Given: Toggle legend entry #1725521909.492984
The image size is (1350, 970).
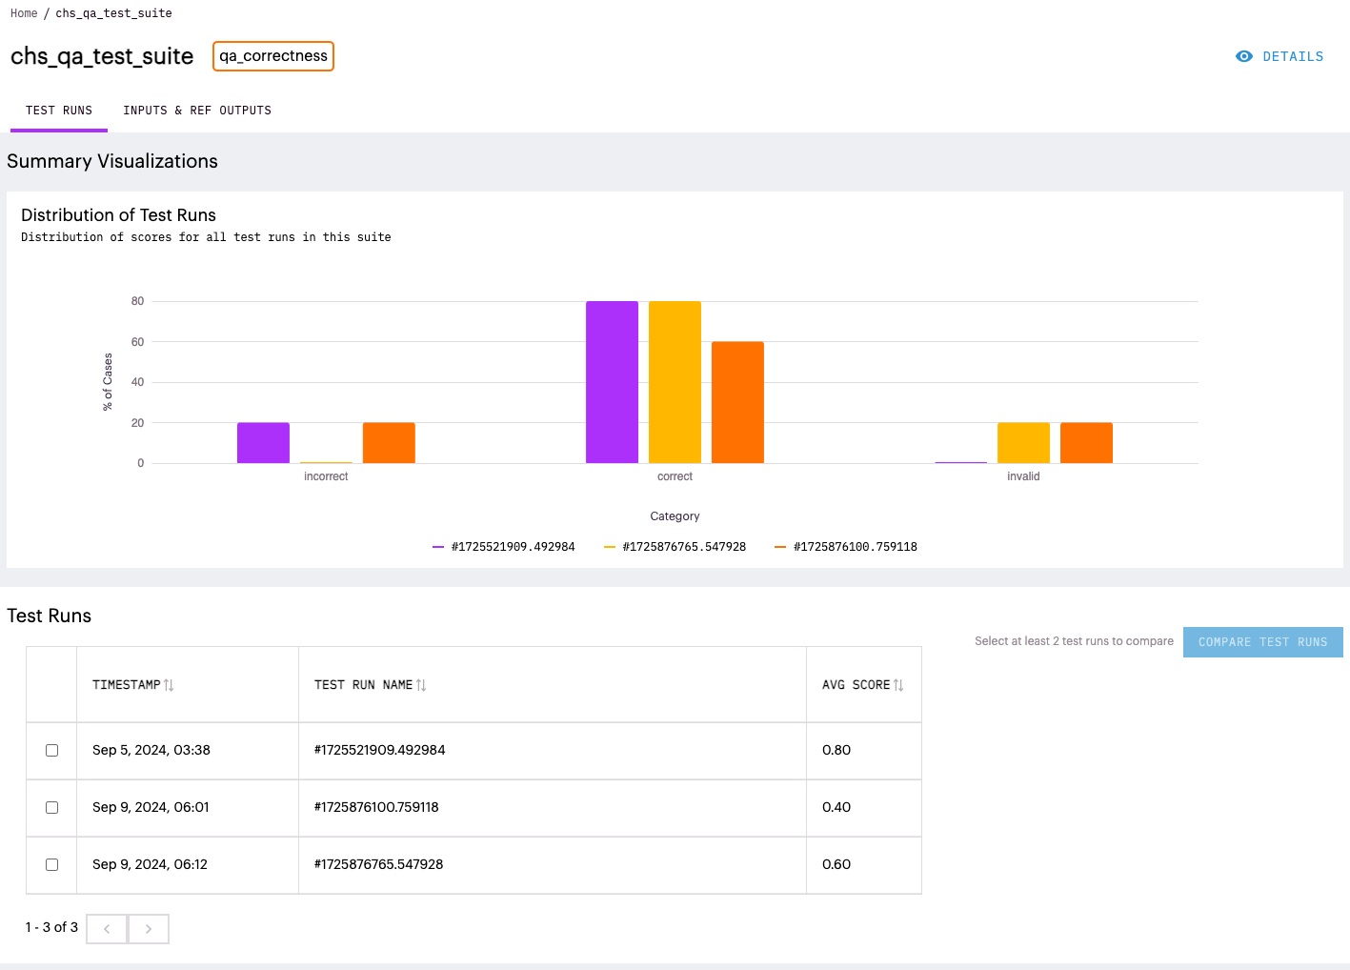Looking at the screenshot, I should (504, 547).
